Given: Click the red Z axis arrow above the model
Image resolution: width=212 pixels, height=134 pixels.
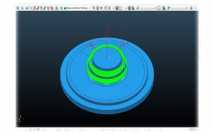Looking at the screenshot, I should [x=107, y=32].
